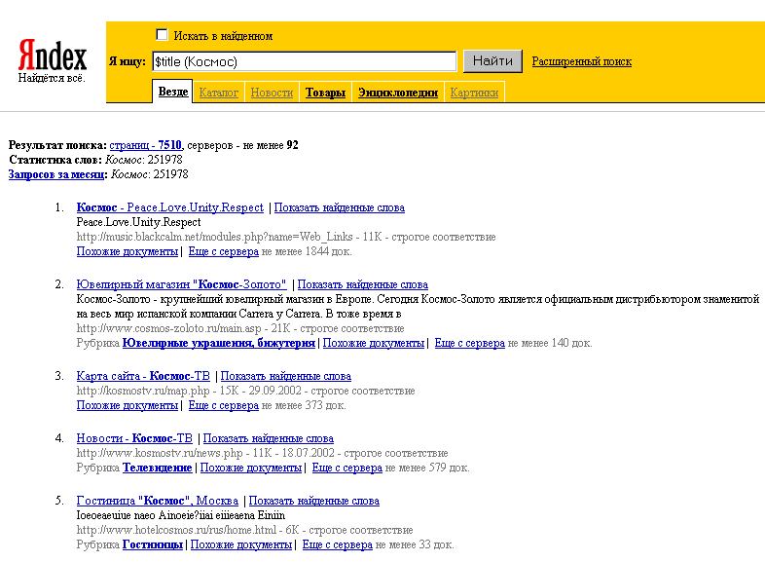Click the Найти search button
This screenshot has height=562, width=765.
(492, 61)
